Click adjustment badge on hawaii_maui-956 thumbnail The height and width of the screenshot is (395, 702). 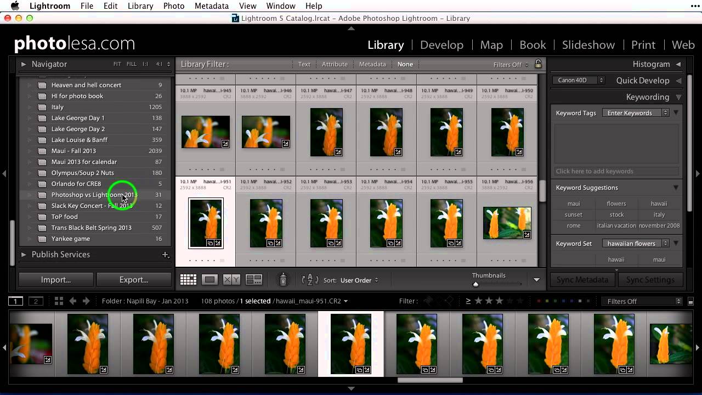pyautogui.click(x=526, y=235)
